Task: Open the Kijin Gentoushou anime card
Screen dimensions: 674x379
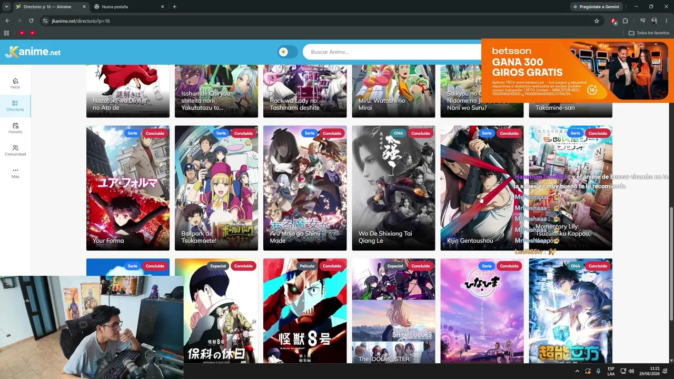Action: coord(482,188)
